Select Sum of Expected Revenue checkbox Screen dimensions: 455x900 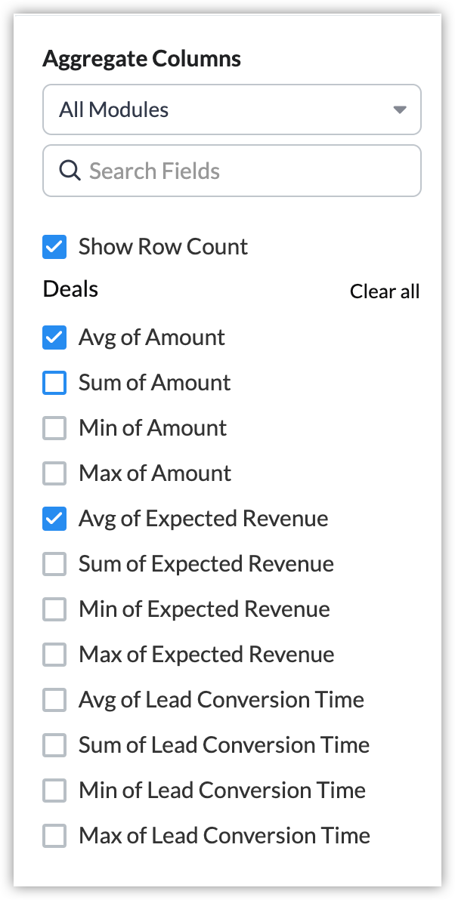(x=54, y=564)
